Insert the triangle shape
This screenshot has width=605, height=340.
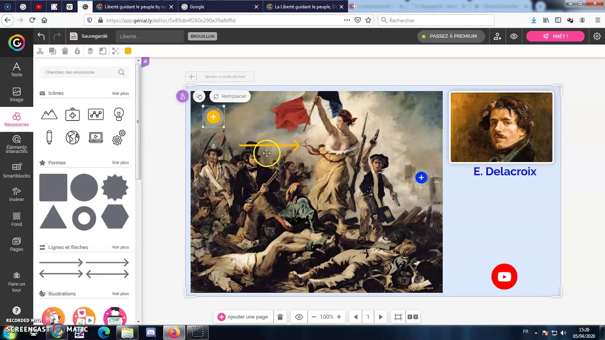[53, 217]
